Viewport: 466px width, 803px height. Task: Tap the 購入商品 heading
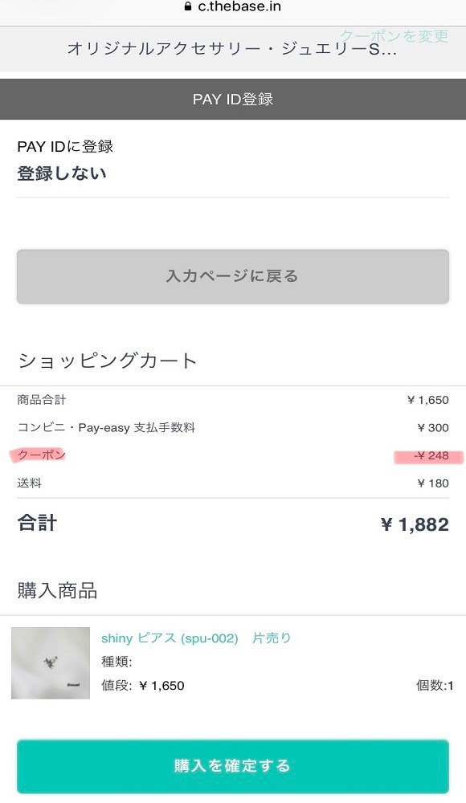point(57,591)
